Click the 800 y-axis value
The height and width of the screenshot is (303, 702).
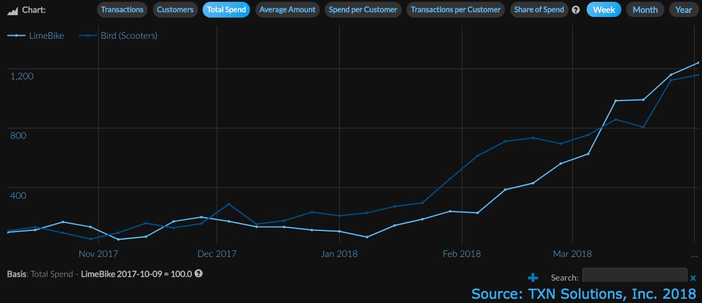pyautogui.click(x=18, y=135)
